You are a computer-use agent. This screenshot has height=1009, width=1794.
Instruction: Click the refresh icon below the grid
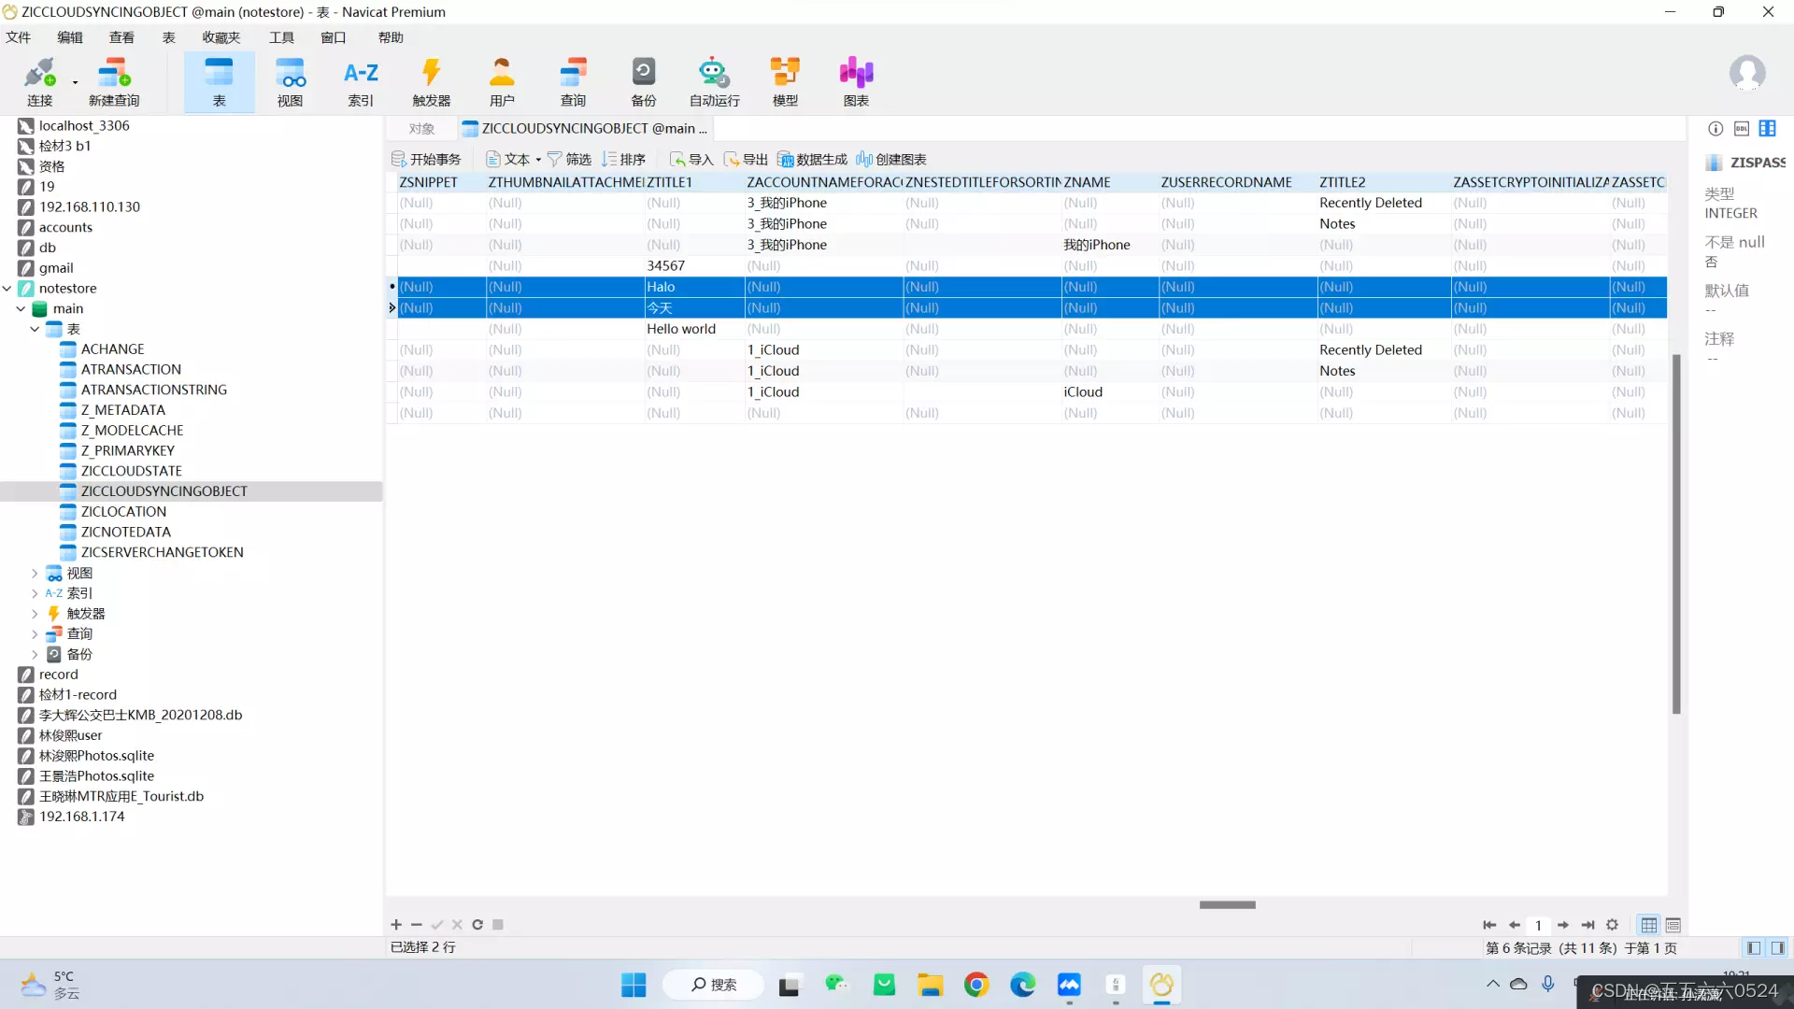(x=477, y=925)
